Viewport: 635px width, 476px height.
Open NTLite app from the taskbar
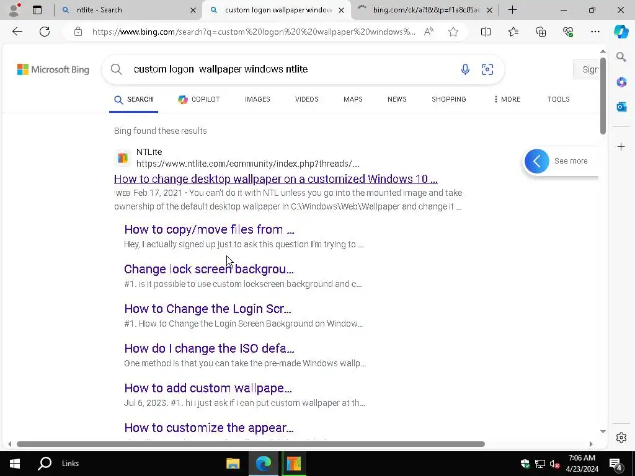[293, 464]
